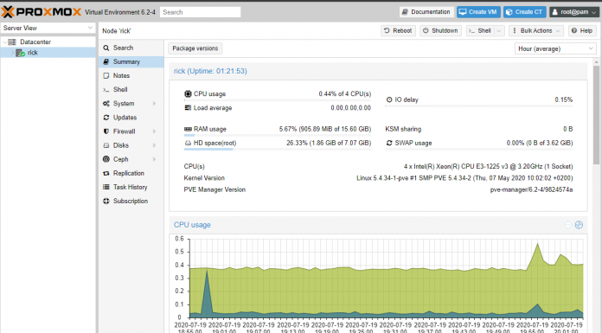602x333 pixels.
Task: Click the pve-manager/6.2-4 version text
Action: (531, 189)
